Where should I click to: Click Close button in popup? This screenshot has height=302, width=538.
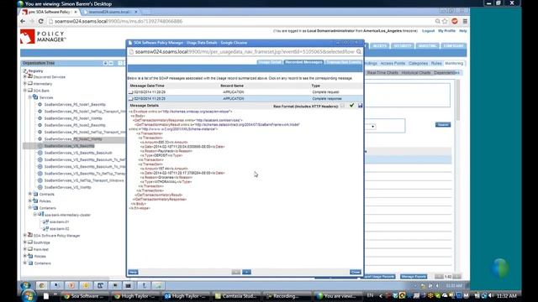click(x=356, y=272)
